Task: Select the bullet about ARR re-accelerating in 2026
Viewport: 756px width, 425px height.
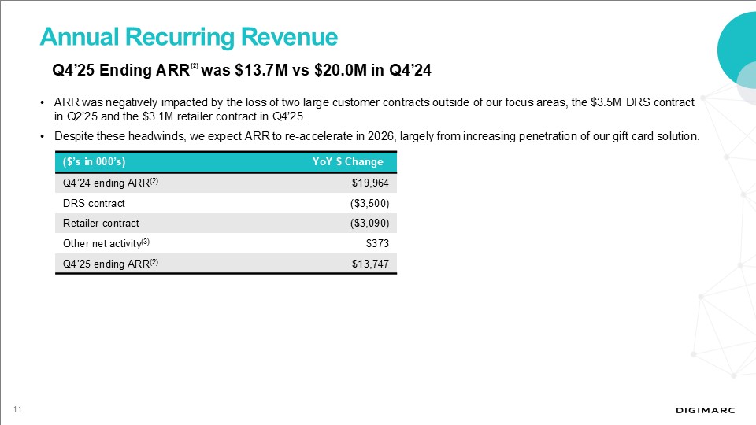Action: [x=376, y=136]
